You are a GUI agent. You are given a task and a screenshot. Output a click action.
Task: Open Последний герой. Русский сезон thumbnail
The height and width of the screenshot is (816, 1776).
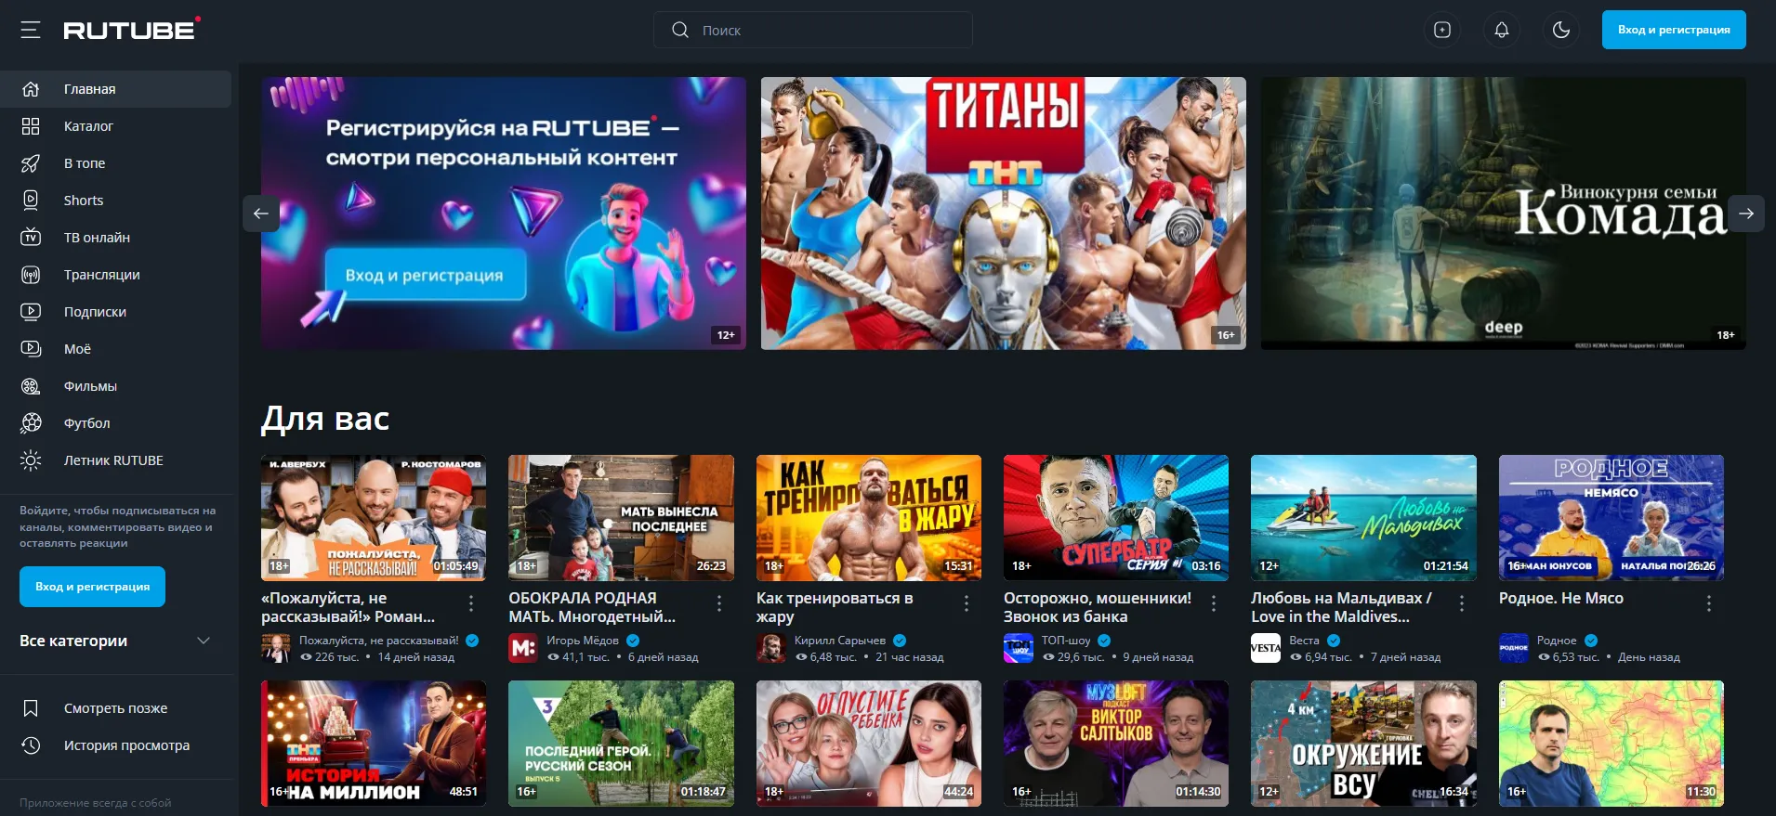tap(621, 744)
